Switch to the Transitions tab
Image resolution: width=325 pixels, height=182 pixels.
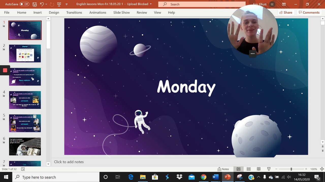[74, 12]
